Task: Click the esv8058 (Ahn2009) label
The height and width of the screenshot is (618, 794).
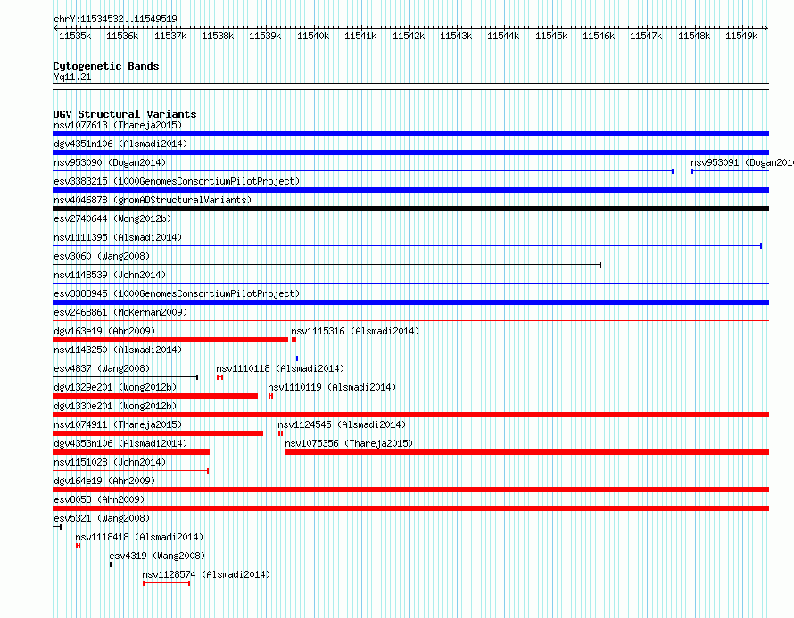Action: coord(99,499)
